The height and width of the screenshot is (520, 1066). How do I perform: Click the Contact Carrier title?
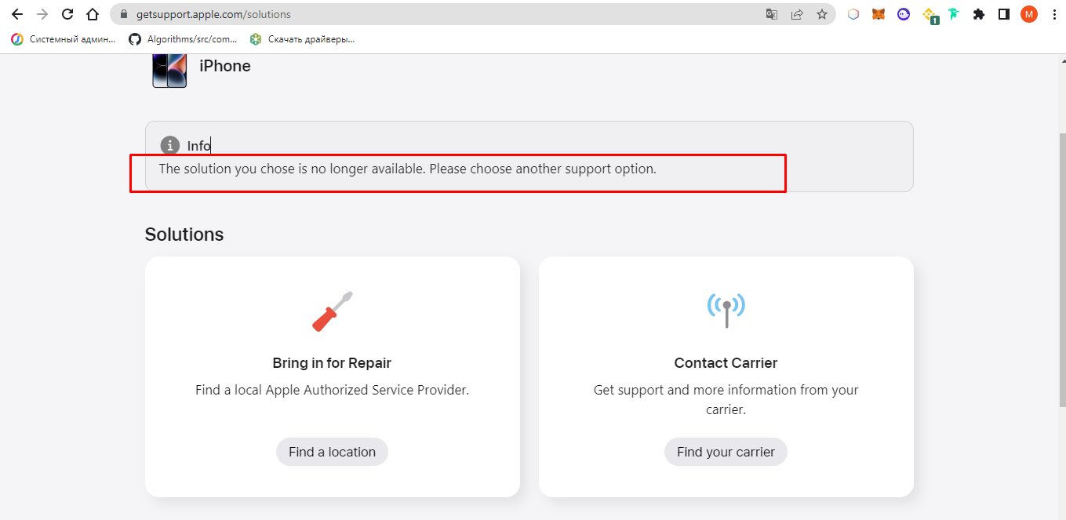726,363
